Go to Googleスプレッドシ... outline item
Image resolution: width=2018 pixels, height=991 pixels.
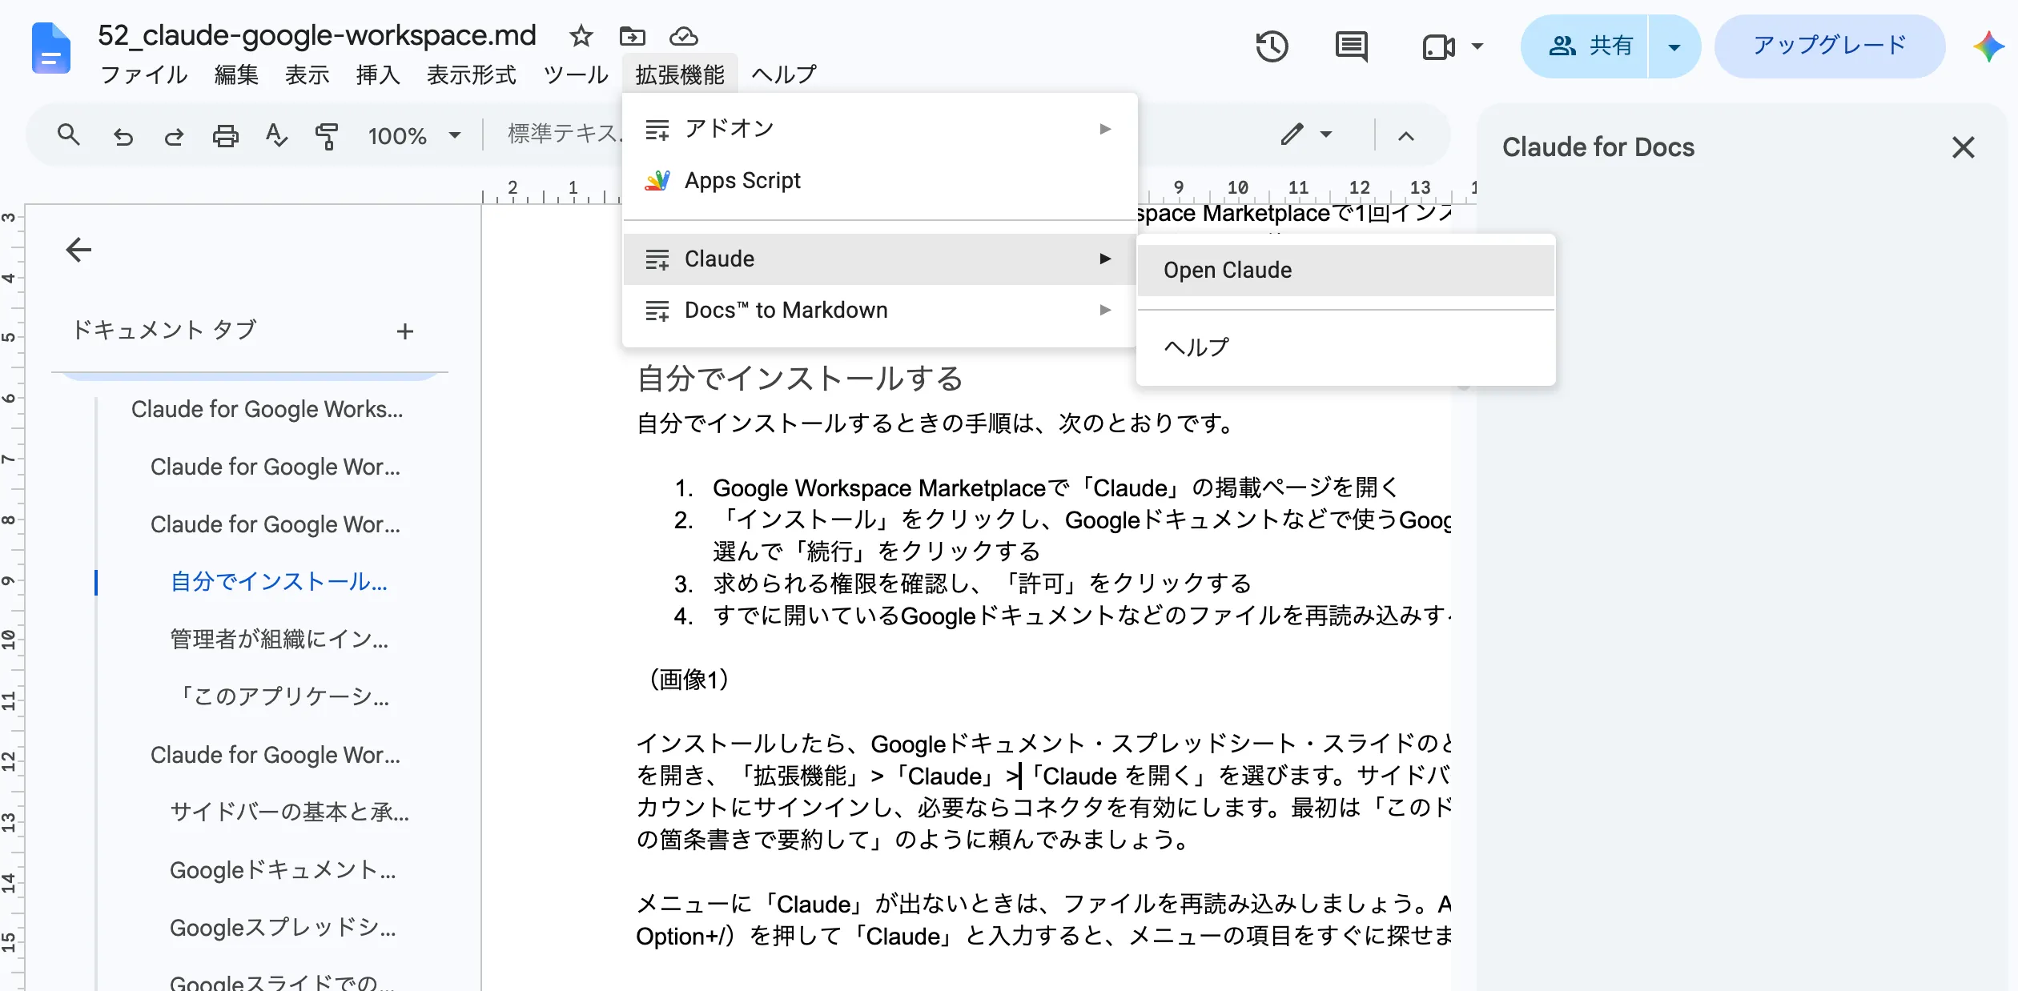point(283,928)
